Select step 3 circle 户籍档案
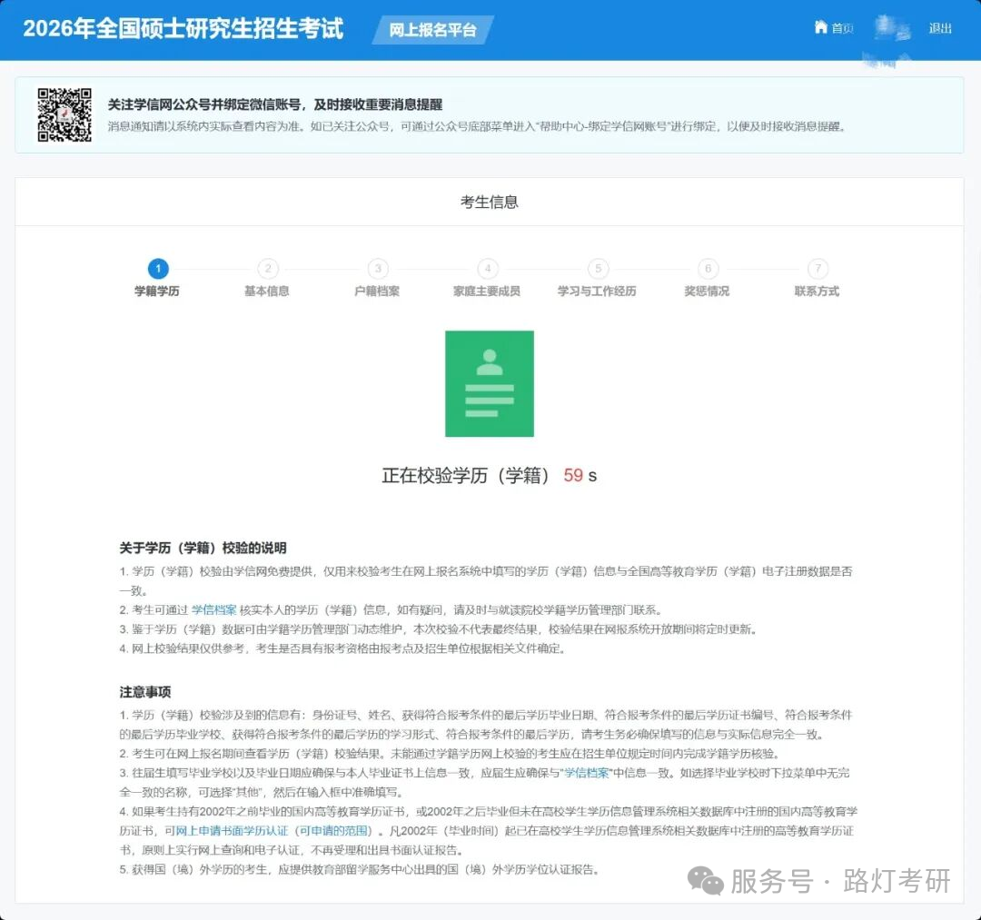 tap(377, 269)
